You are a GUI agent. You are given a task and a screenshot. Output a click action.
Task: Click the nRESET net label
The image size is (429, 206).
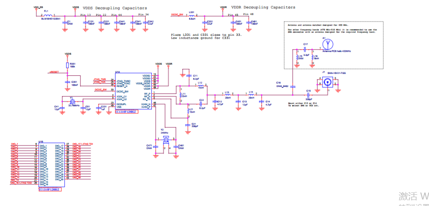click(x=54, y=73)
